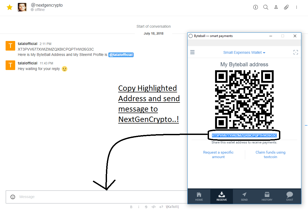The height and width of the screenshot is (210, 308).
Task: Switch to the RECEIVE tab
Action: [221, 196]
